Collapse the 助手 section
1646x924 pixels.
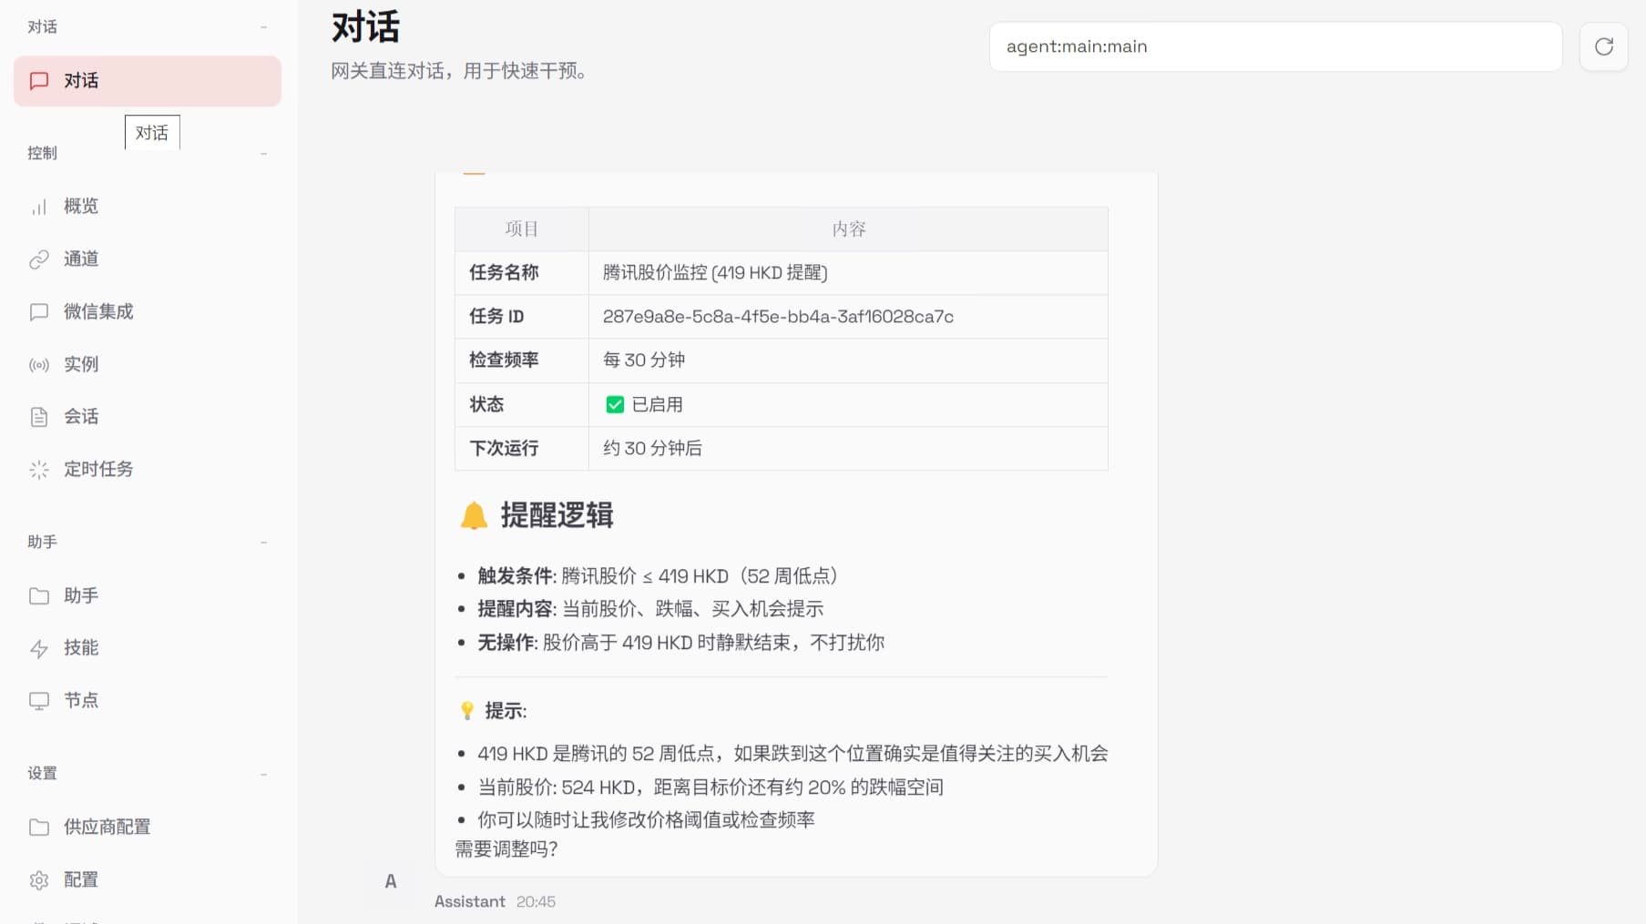[264, 542]
